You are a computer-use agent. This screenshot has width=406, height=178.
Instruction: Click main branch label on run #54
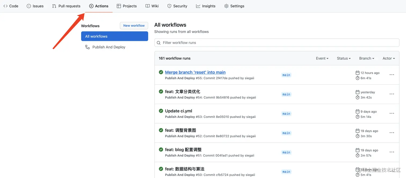(x=286, y=94)
